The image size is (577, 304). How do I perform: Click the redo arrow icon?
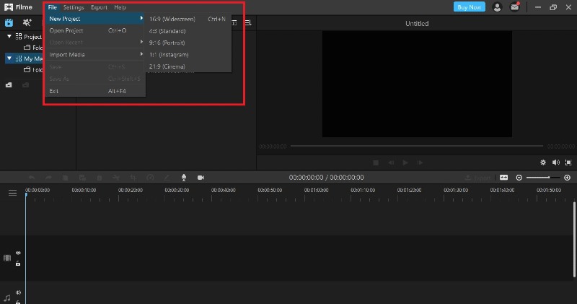click(48, 178)
